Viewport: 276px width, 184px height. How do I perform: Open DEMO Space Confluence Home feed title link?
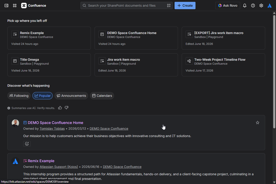56,123
